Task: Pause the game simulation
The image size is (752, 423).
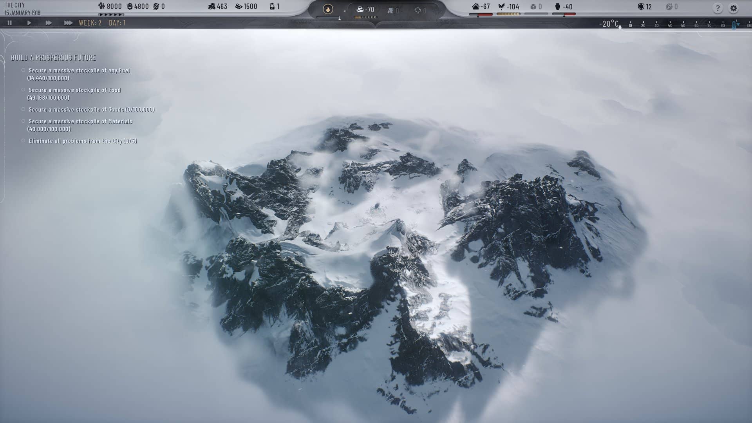Action: (10, 23)
